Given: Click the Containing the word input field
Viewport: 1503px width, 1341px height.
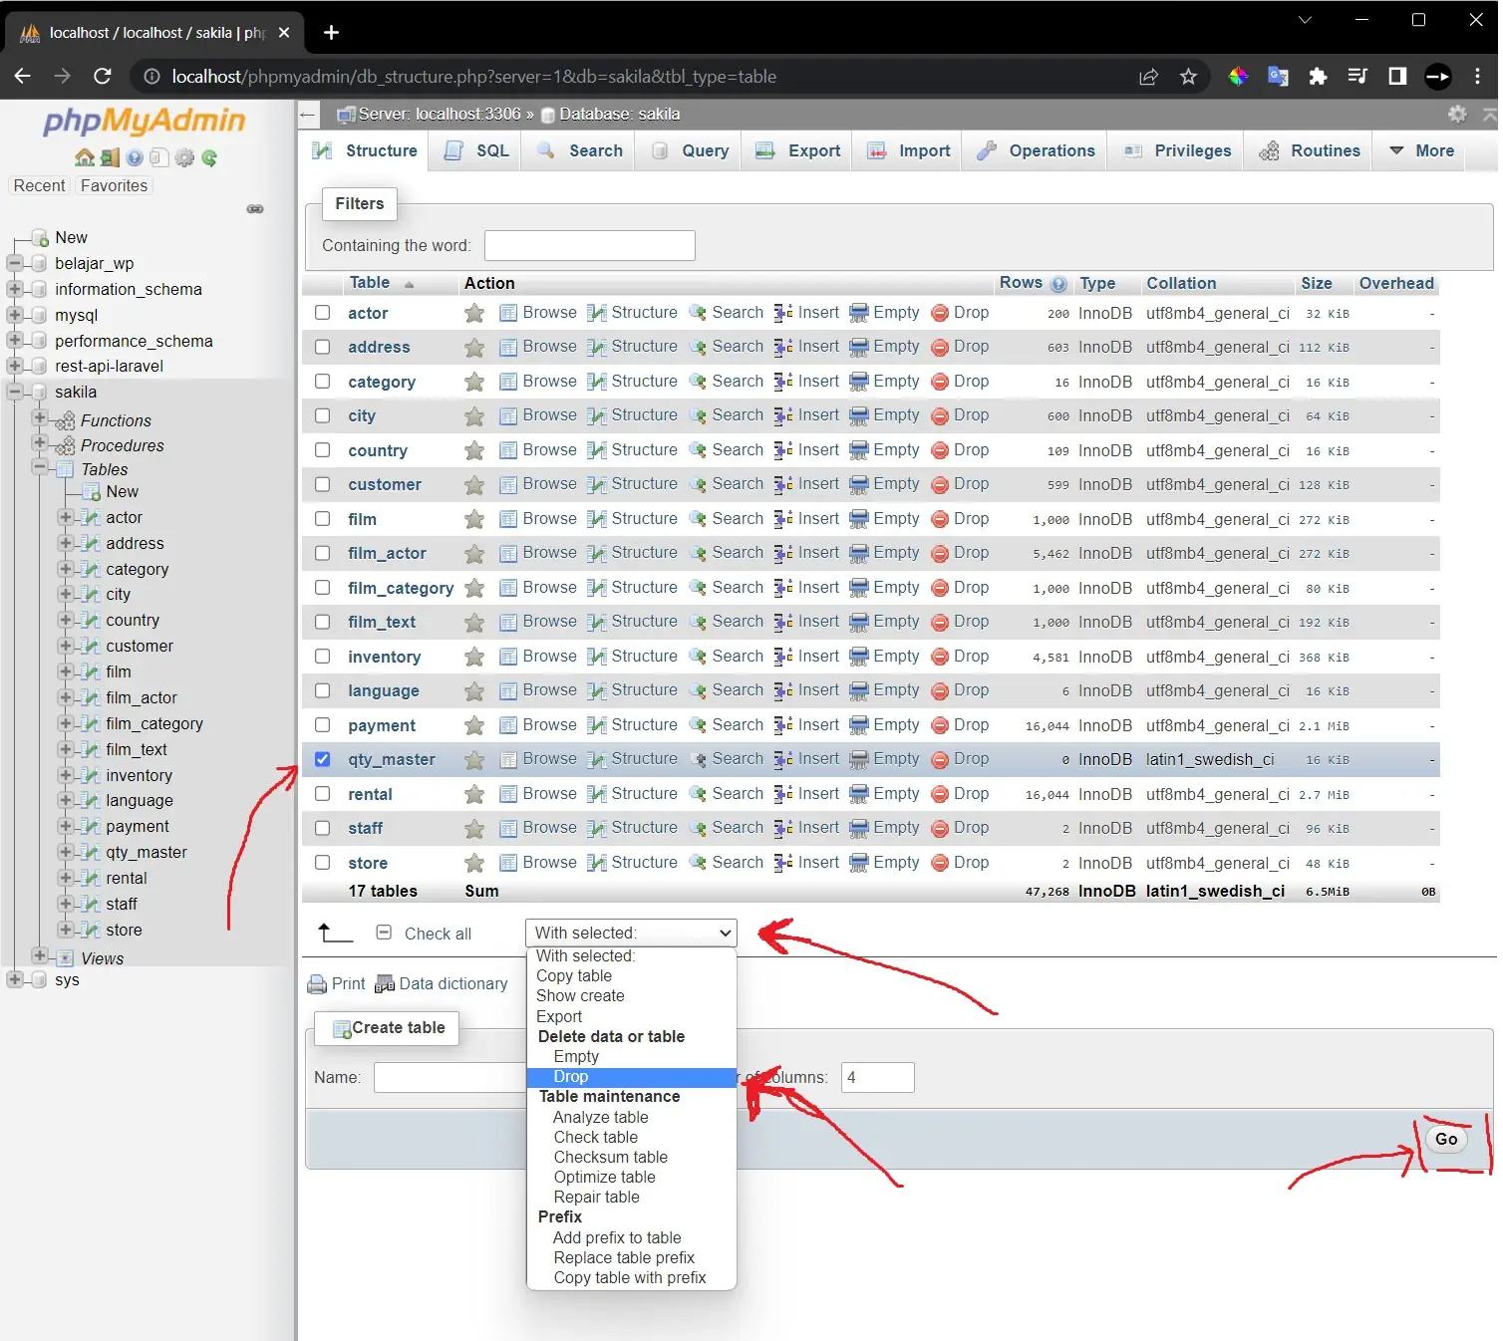Looking at the screenshot, I should [590, 245].
